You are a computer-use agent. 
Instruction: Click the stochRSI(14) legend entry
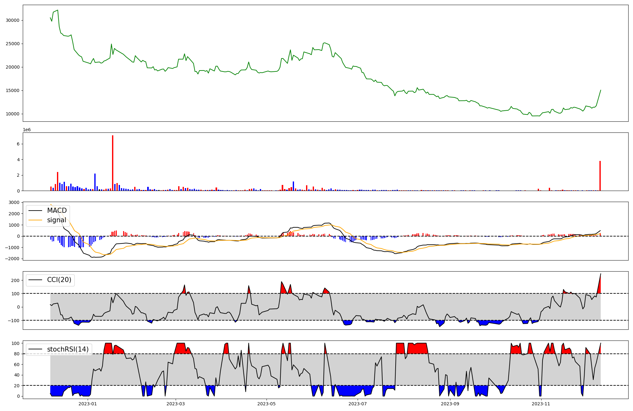[67, 349]
